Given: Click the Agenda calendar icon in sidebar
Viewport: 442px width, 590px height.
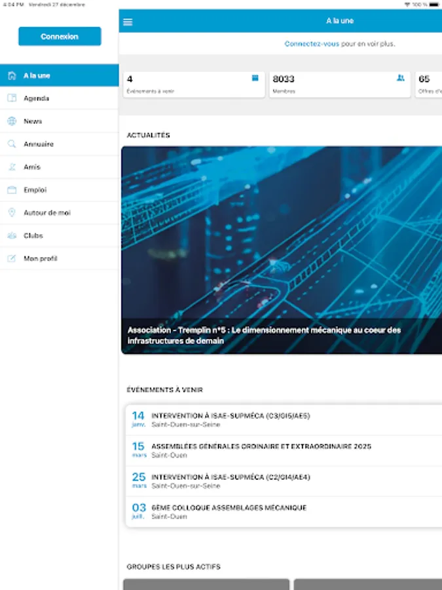Looking at the screenshot, I should point(12,98).
